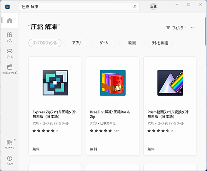Click アプリ・仕事効率化 category text on BreeZip
The image size is (207, 171).
coord(102,123)
